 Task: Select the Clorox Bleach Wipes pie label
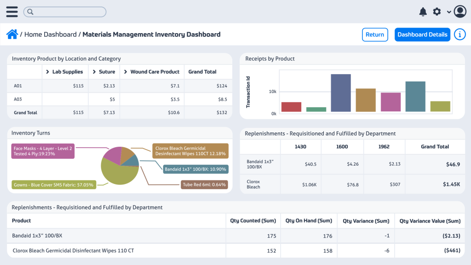click(x=190, y=151)
